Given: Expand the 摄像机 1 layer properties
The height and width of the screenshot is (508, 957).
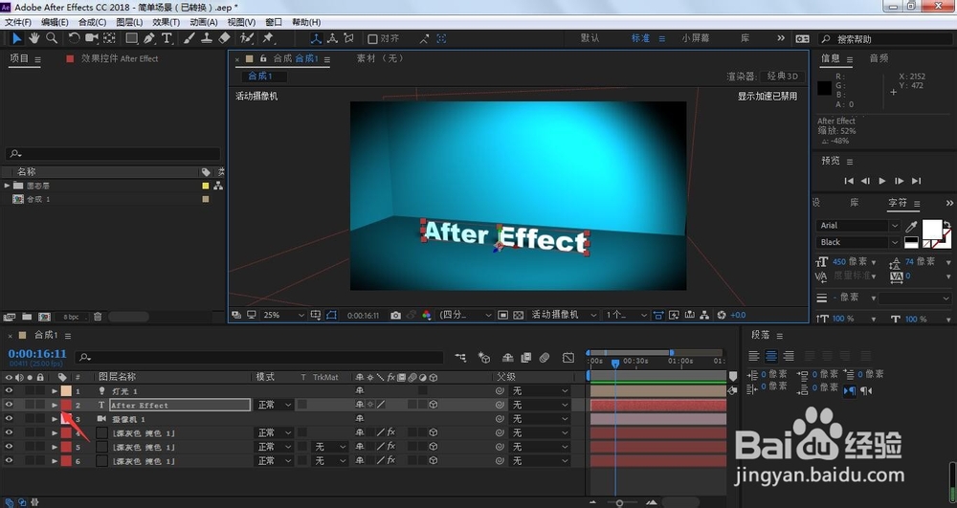Looking at the screenshot, I should pyautogui.click(x=55, y=419).
